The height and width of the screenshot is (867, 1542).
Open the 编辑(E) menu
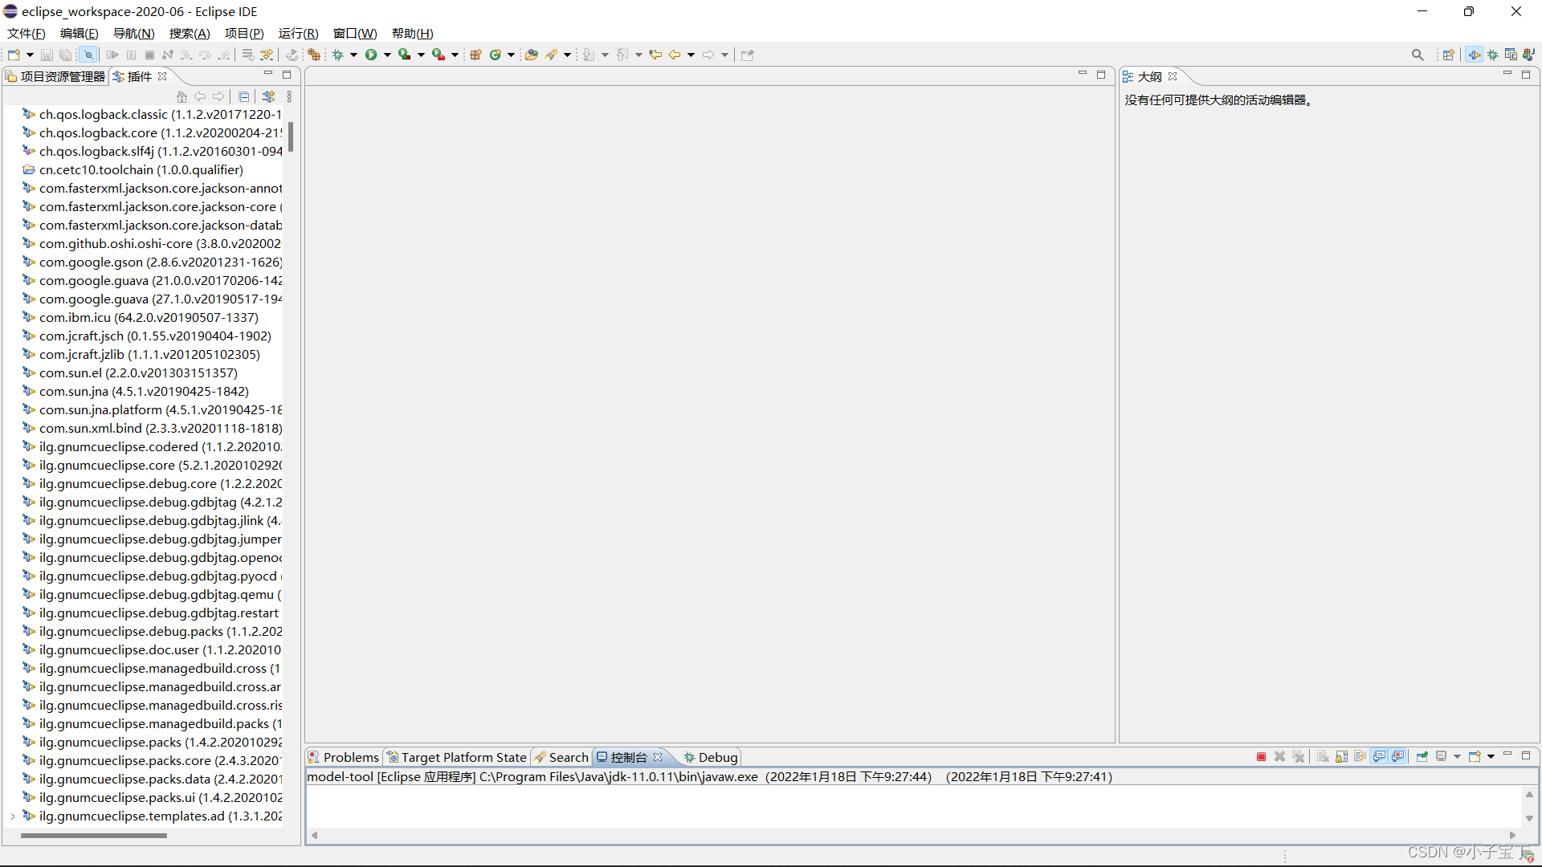pos(79,33)
